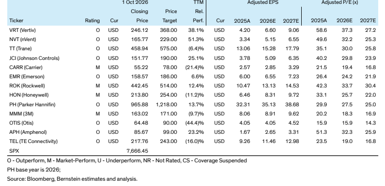Select the VRT (Vertiv) ticker row

coord(193,30)
